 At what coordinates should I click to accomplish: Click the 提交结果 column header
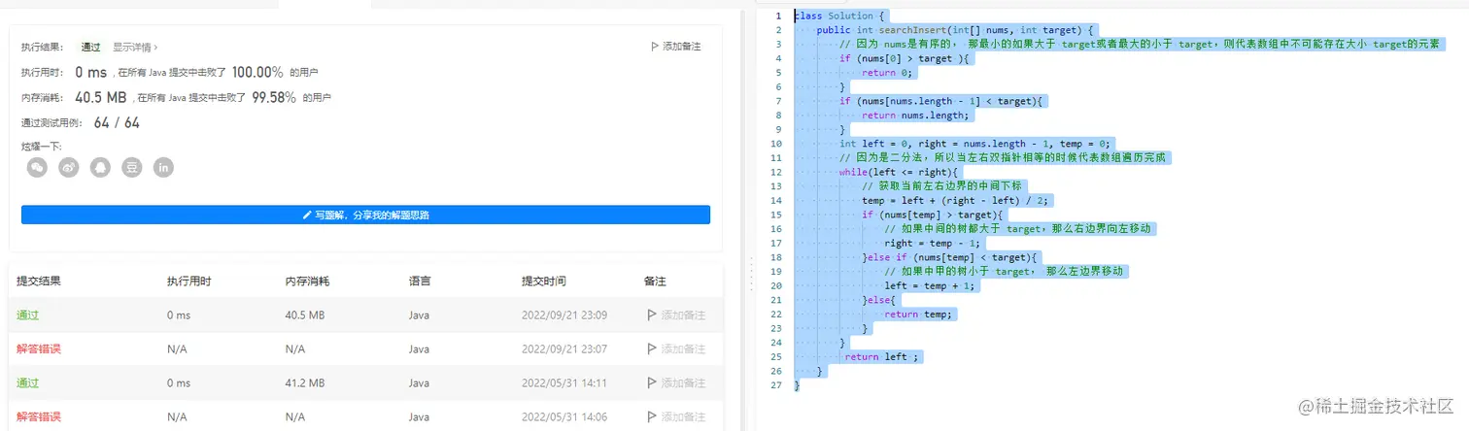[x=39, y=282]
